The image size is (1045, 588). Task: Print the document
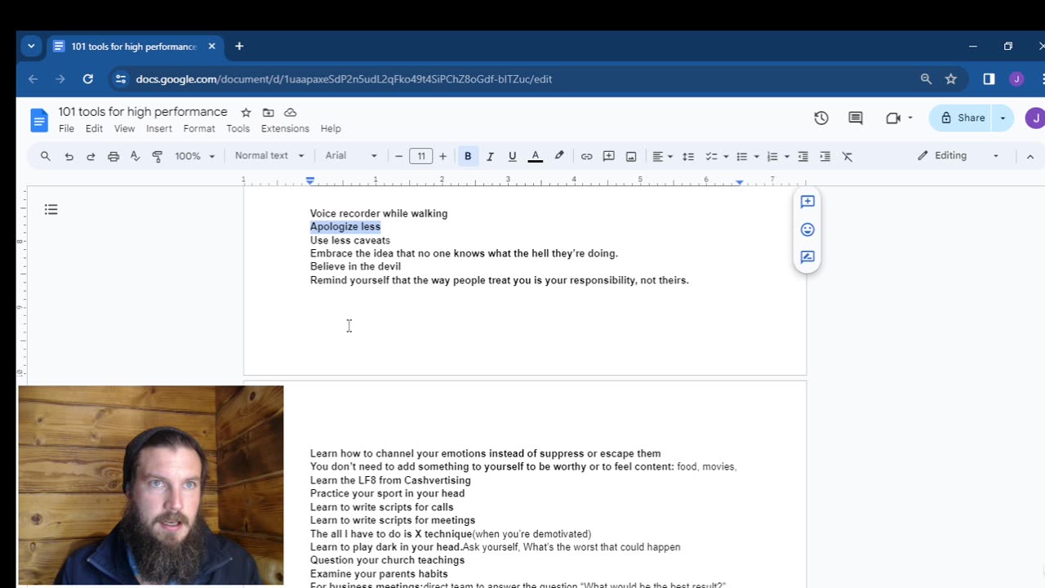(x=113, y=156)
